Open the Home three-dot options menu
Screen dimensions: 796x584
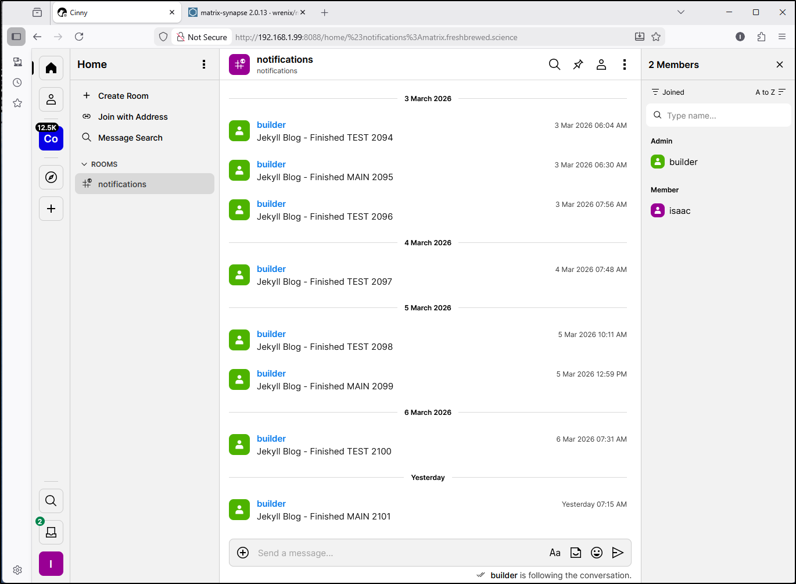pyautogui.click(x=203, y=65)
